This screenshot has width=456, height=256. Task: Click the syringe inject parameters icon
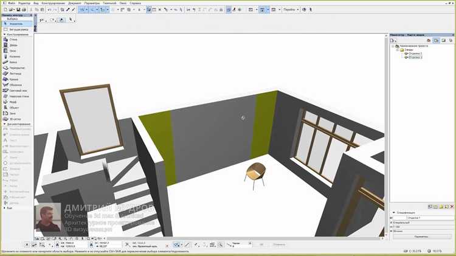pos(74,10)
